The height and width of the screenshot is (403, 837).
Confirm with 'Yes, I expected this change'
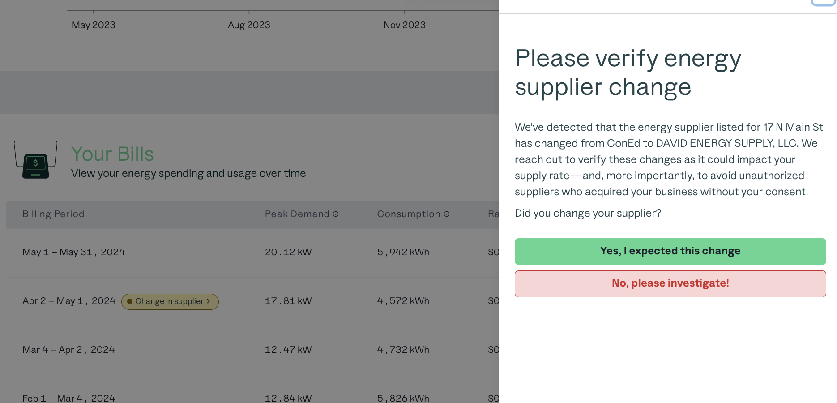670,251
